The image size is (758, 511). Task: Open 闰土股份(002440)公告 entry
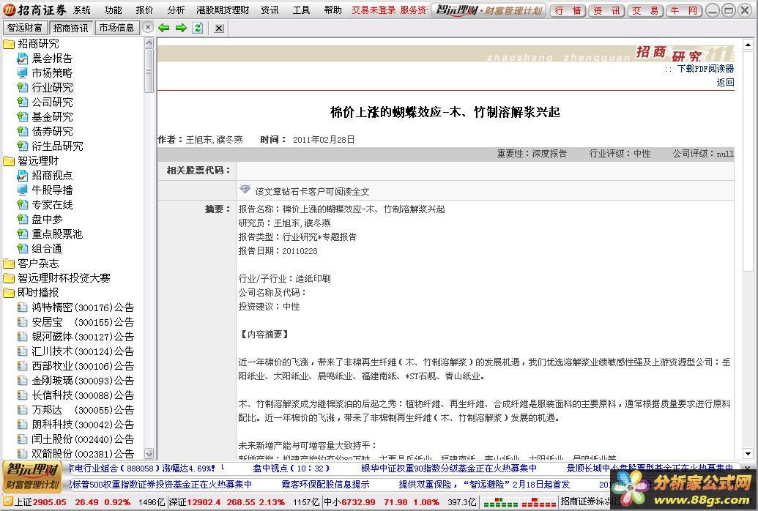point(83,439)
